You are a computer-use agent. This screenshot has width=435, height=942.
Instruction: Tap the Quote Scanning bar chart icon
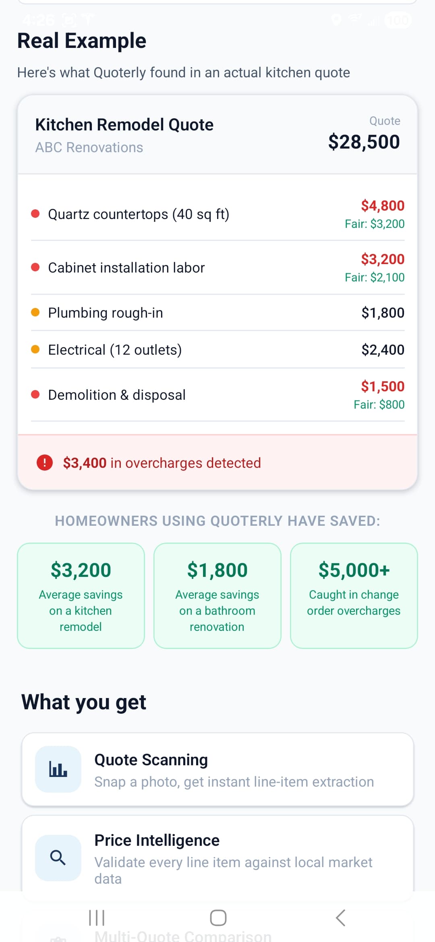58,769
